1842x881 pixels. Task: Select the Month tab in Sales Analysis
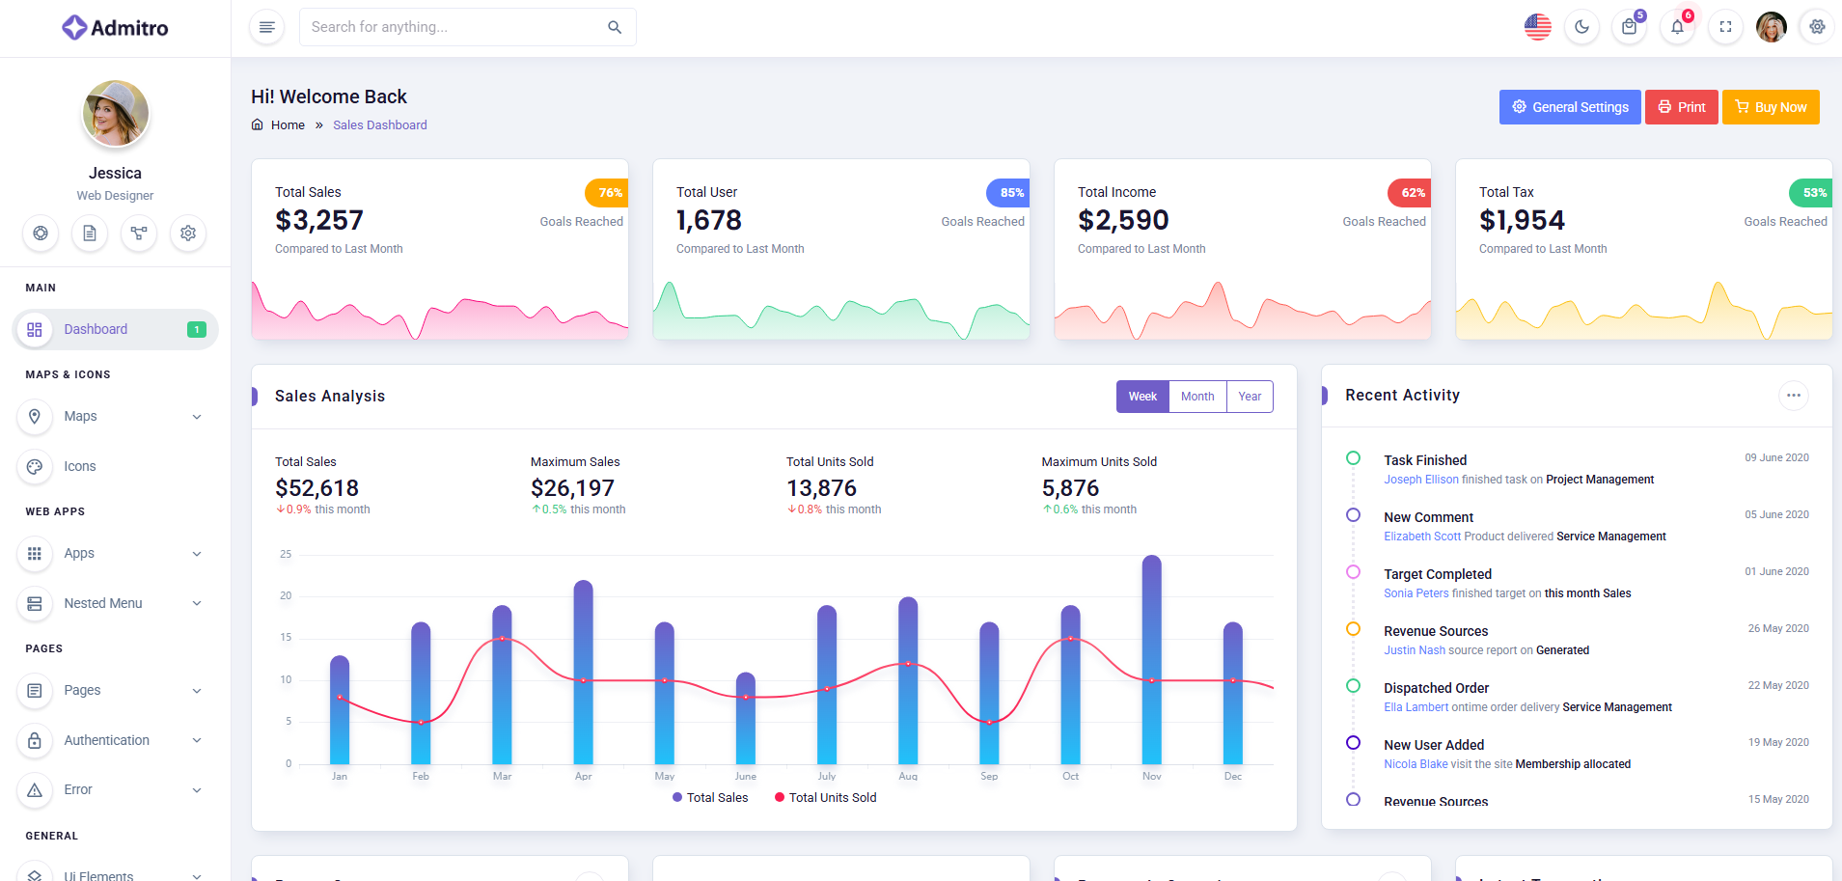(1197, 397)
